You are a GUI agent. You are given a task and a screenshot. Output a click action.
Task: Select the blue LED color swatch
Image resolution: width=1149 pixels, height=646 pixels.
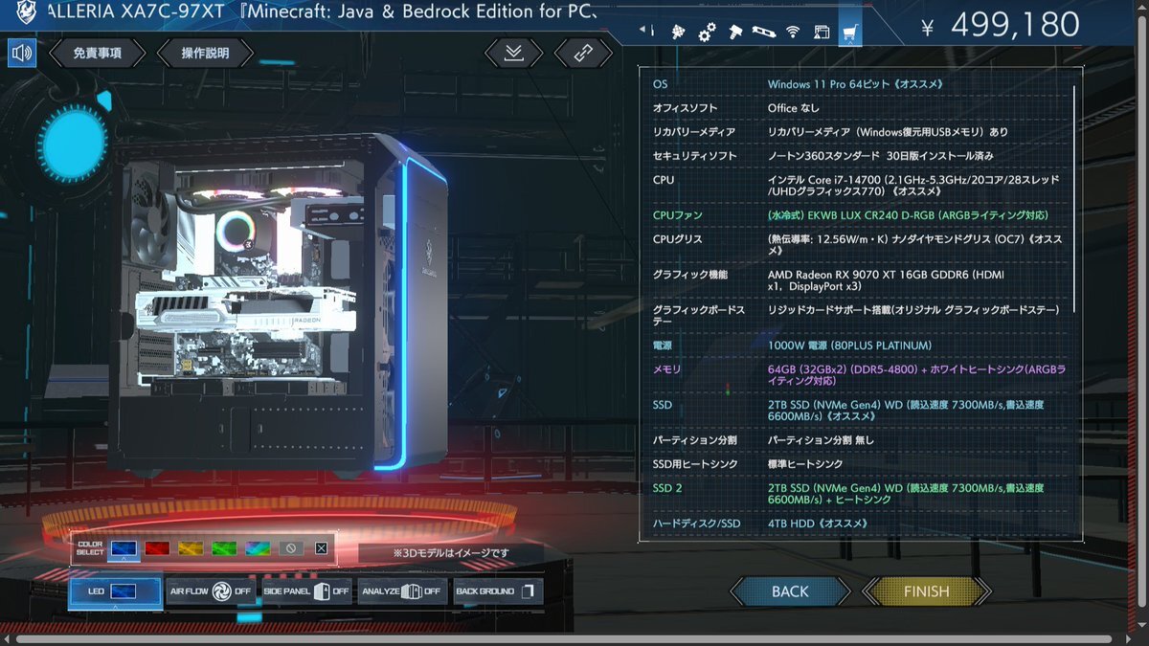point(122,548)
